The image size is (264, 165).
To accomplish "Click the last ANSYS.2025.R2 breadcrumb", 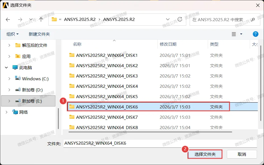I will pyautogui.click(x=119, y=20).
